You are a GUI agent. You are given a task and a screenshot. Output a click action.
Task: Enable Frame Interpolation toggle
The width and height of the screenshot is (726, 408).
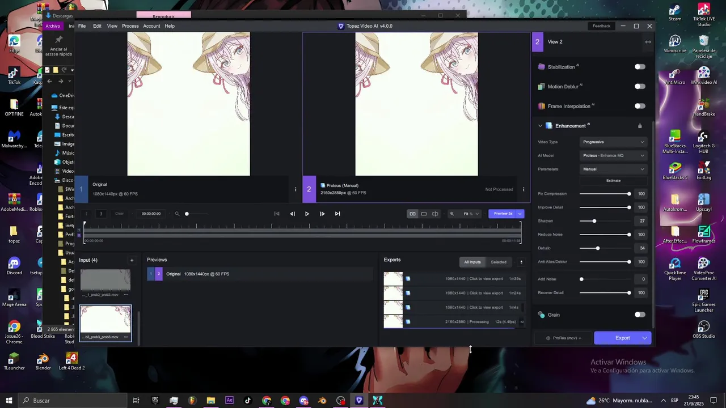pos(640,106)
